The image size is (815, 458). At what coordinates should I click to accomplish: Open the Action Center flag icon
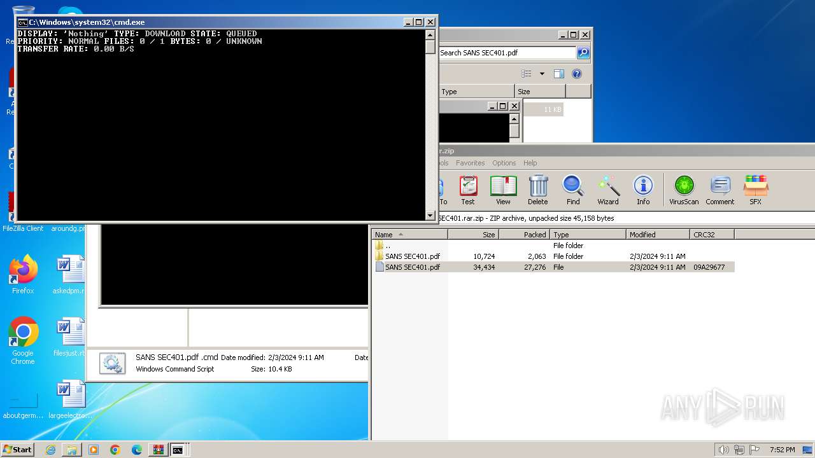(x=754, y=450)
